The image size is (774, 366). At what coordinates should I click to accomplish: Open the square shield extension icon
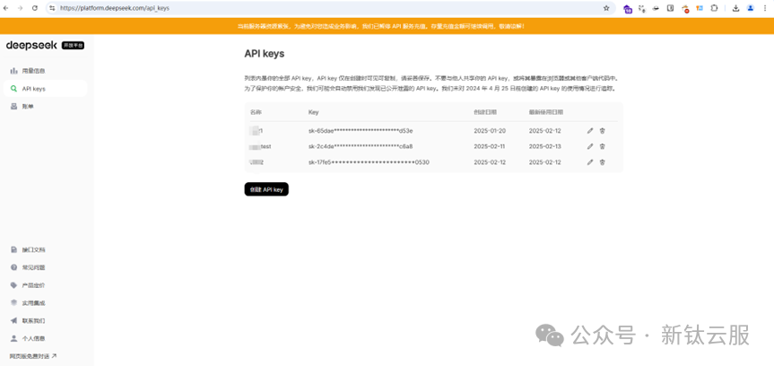pos(670,8)
